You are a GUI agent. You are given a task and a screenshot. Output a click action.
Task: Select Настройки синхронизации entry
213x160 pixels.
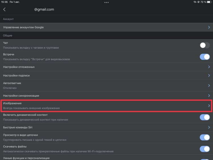click(x=106, y=96)
